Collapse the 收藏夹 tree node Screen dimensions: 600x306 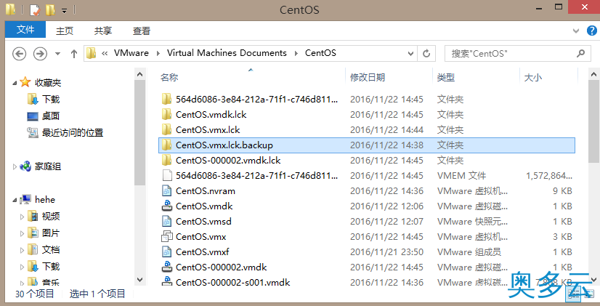pos(15,83)
